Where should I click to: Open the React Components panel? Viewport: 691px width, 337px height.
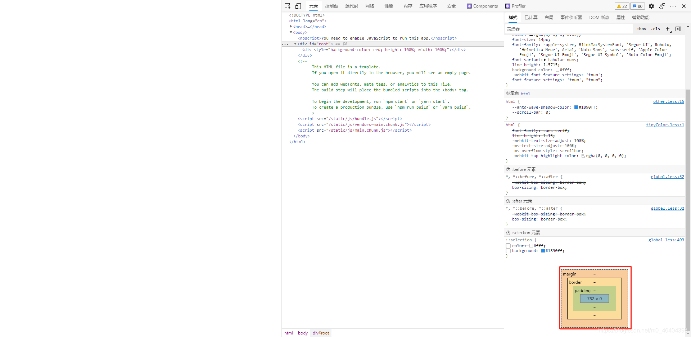coord(482,6)
